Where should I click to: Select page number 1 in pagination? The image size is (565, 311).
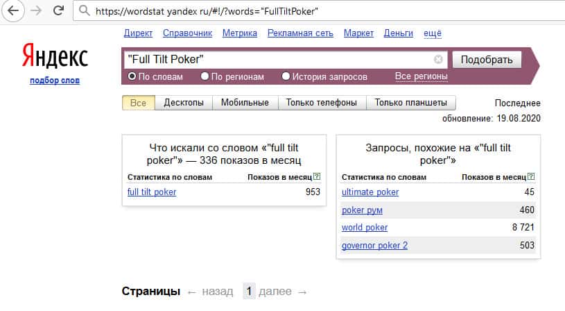point(249,291)
